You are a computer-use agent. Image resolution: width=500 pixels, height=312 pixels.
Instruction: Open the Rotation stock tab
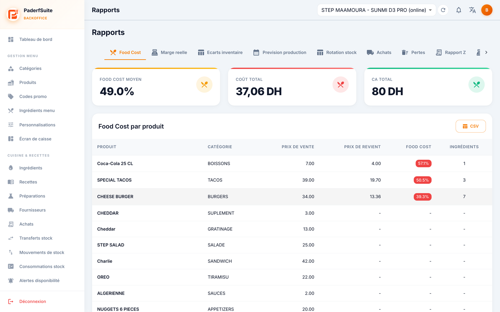pyautogui.click(x=337, y=52)
